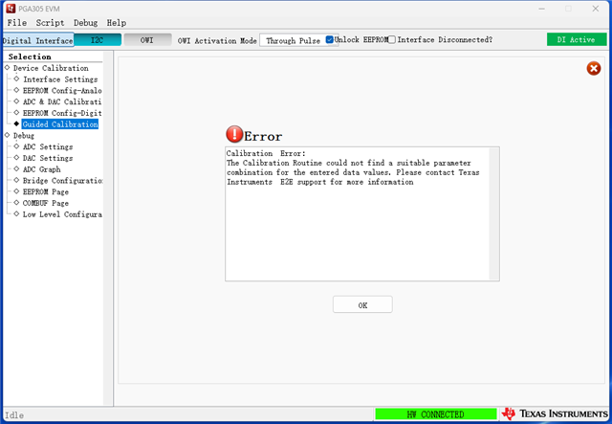
Task: Click the diamond icon beside EEPROM Config-Digital
Action: [x=16, y=113]
